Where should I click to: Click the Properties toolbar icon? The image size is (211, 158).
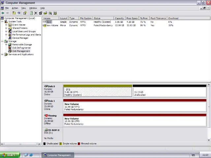(x=41, y=13)
